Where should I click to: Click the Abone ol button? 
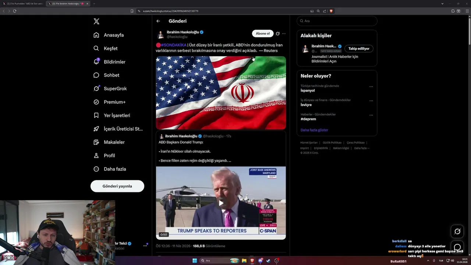[263, 33]
